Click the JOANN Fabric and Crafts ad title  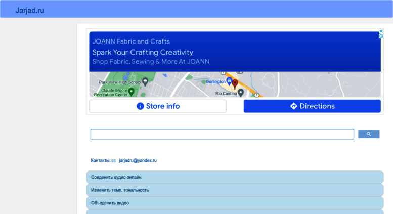(x=131, y=41)
